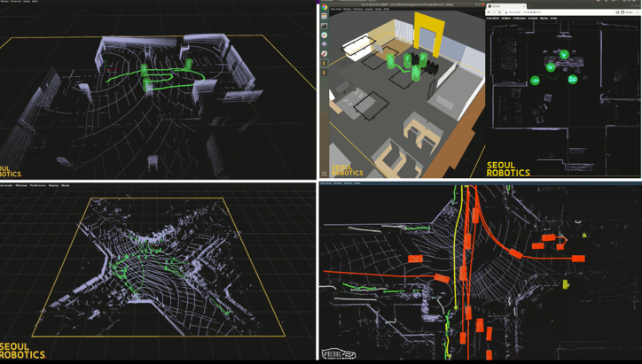Viewport: 642px width, 364px height.
Task: Open Preference menu in bottom-left intersection window
Action: (x=37, y=185)
